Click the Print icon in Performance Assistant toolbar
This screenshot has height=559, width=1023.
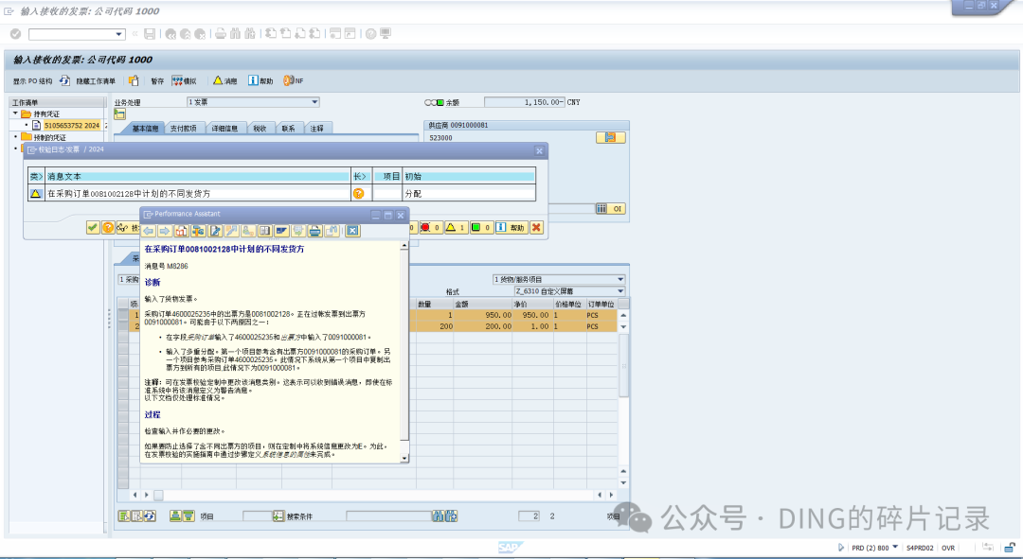click(315, 231)
